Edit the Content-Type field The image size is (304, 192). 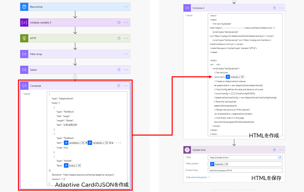tap(245, 170)
